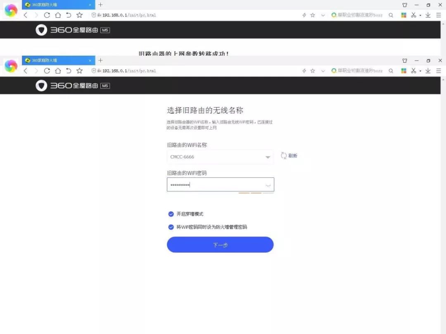Click the 360 shield logo in page header
The width and height of the screenshot is (446, 334).
pos(41,85)
